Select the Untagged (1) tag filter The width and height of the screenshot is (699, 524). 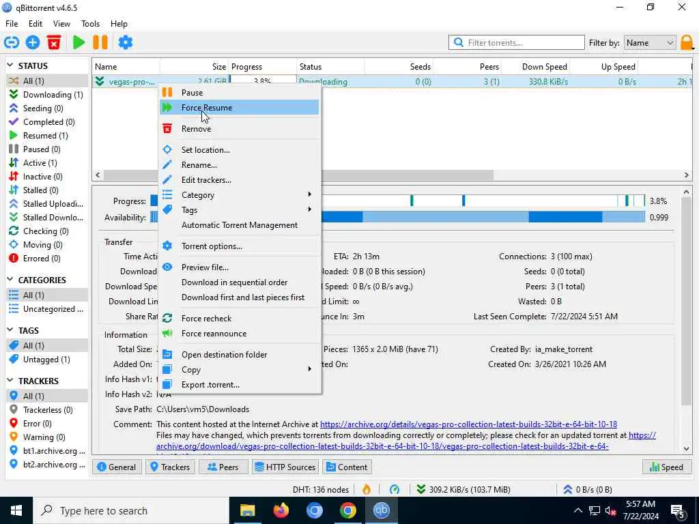(47, 359)
